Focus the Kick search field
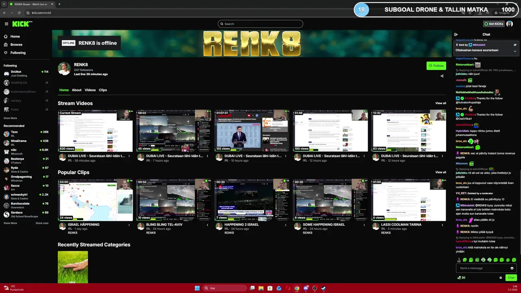Screen dimensions: 521x293 click(x=260, y=24)
